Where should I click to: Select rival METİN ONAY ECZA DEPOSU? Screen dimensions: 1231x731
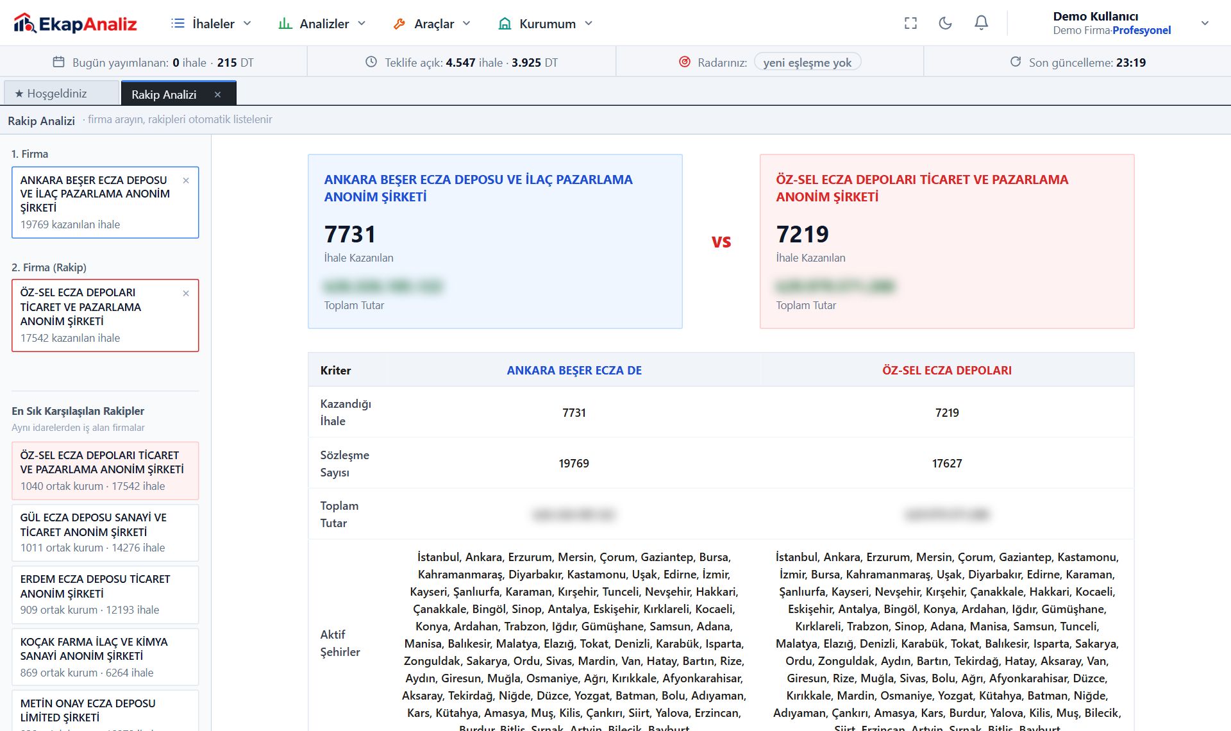coord(105,710)
